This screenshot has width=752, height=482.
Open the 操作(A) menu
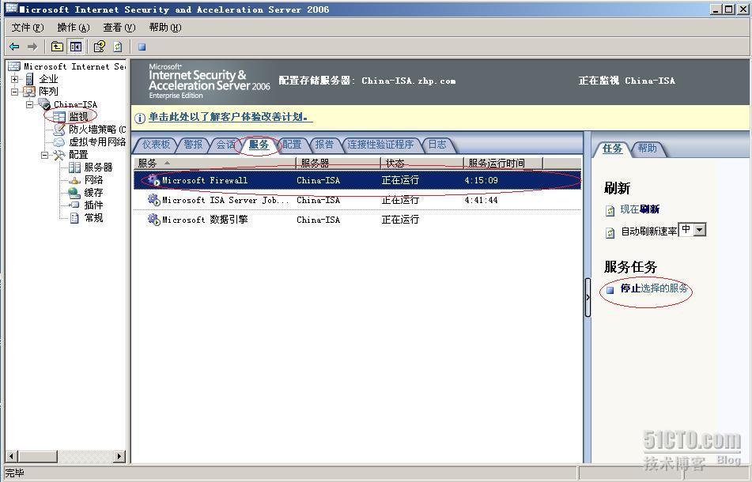(x=74, y=28)
